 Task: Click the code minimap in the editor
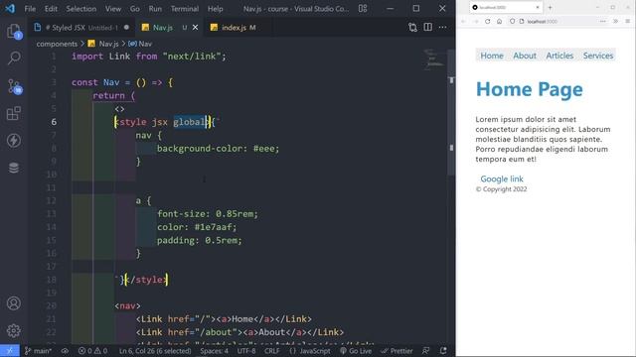(x=434, y=59)
